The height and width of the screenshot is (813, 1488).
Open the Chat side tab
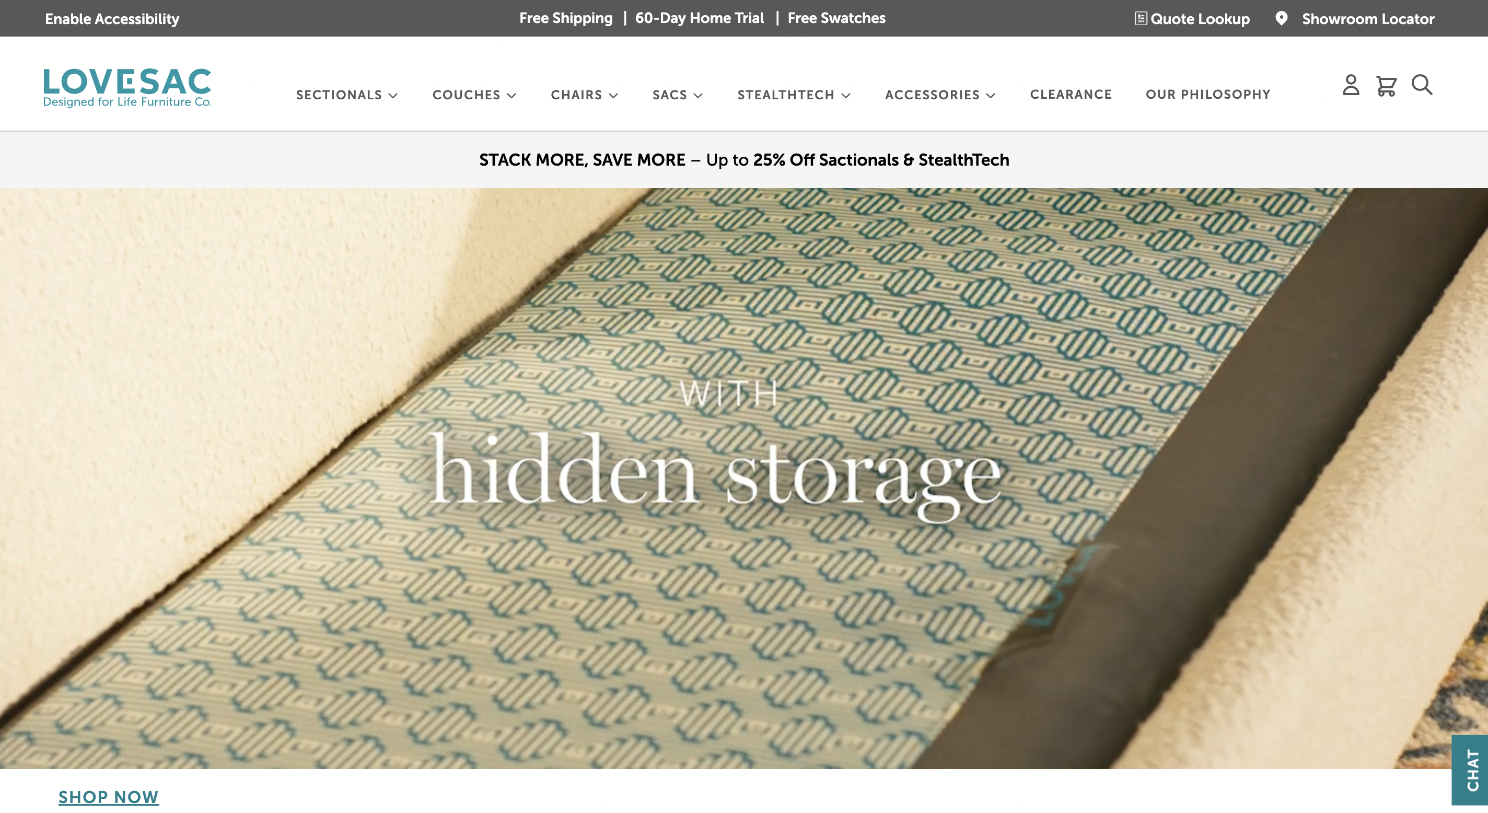pyautogui.click(x=1470, y=770)
